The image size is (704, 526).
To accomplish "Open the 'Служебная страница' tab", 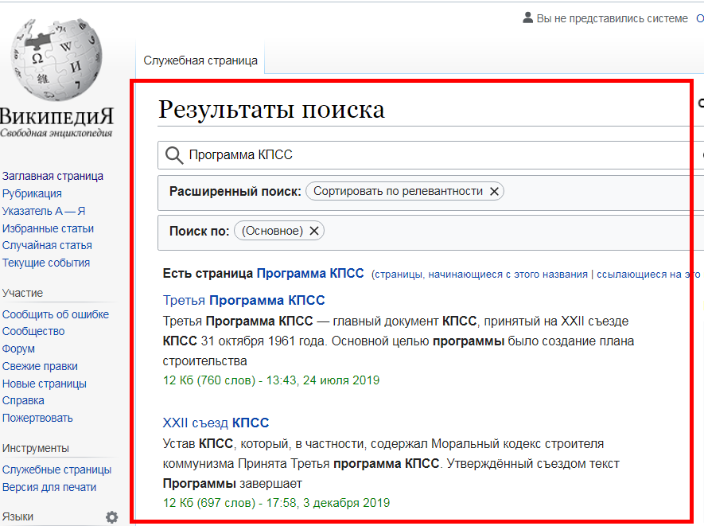I will (200, 60).
